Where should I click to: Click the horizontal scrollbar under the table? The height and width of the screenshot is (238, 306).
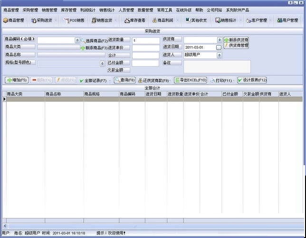143,226
